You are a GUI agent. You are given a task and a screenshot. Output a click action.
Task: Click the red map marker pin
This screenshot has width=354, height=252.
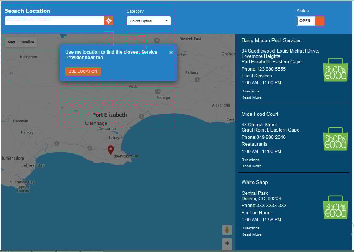click(111, 150)
